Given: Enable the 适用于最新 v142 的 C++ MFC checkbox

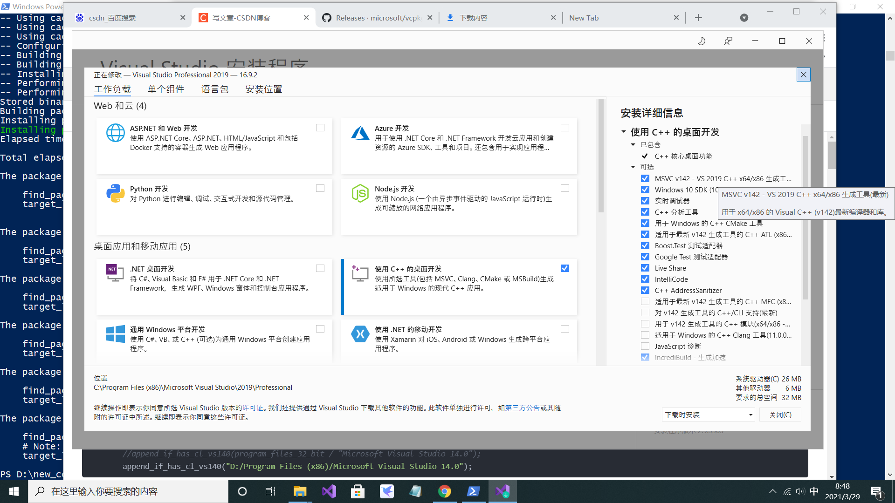Looking at the screenshot, I should (x=645, y=301).
